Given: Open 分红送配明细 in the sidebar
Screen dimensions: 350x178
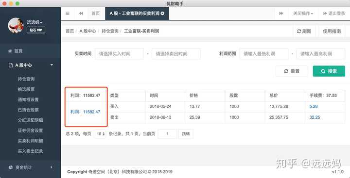Looking at the screenshot, I should point(30,120).
